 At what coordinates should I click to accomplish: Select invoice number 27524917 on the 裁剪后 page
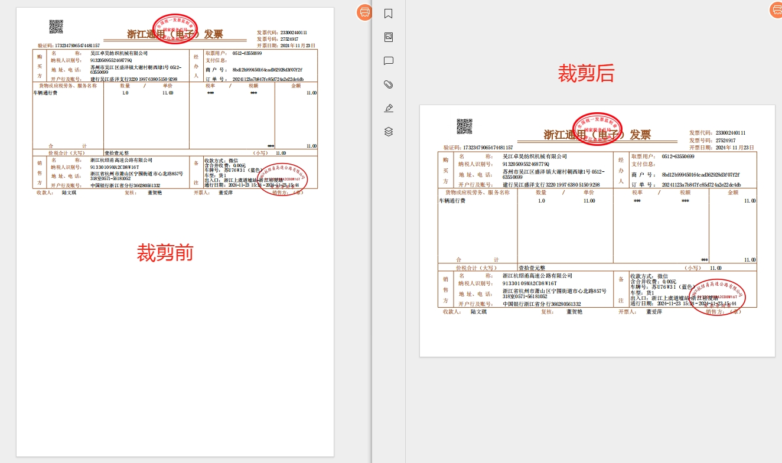coord(725,141)
